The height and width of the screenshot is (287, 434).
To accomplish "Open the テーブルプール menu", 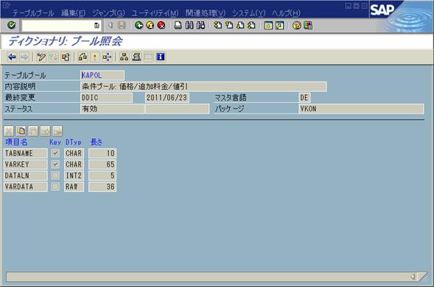I will point(33,13).
